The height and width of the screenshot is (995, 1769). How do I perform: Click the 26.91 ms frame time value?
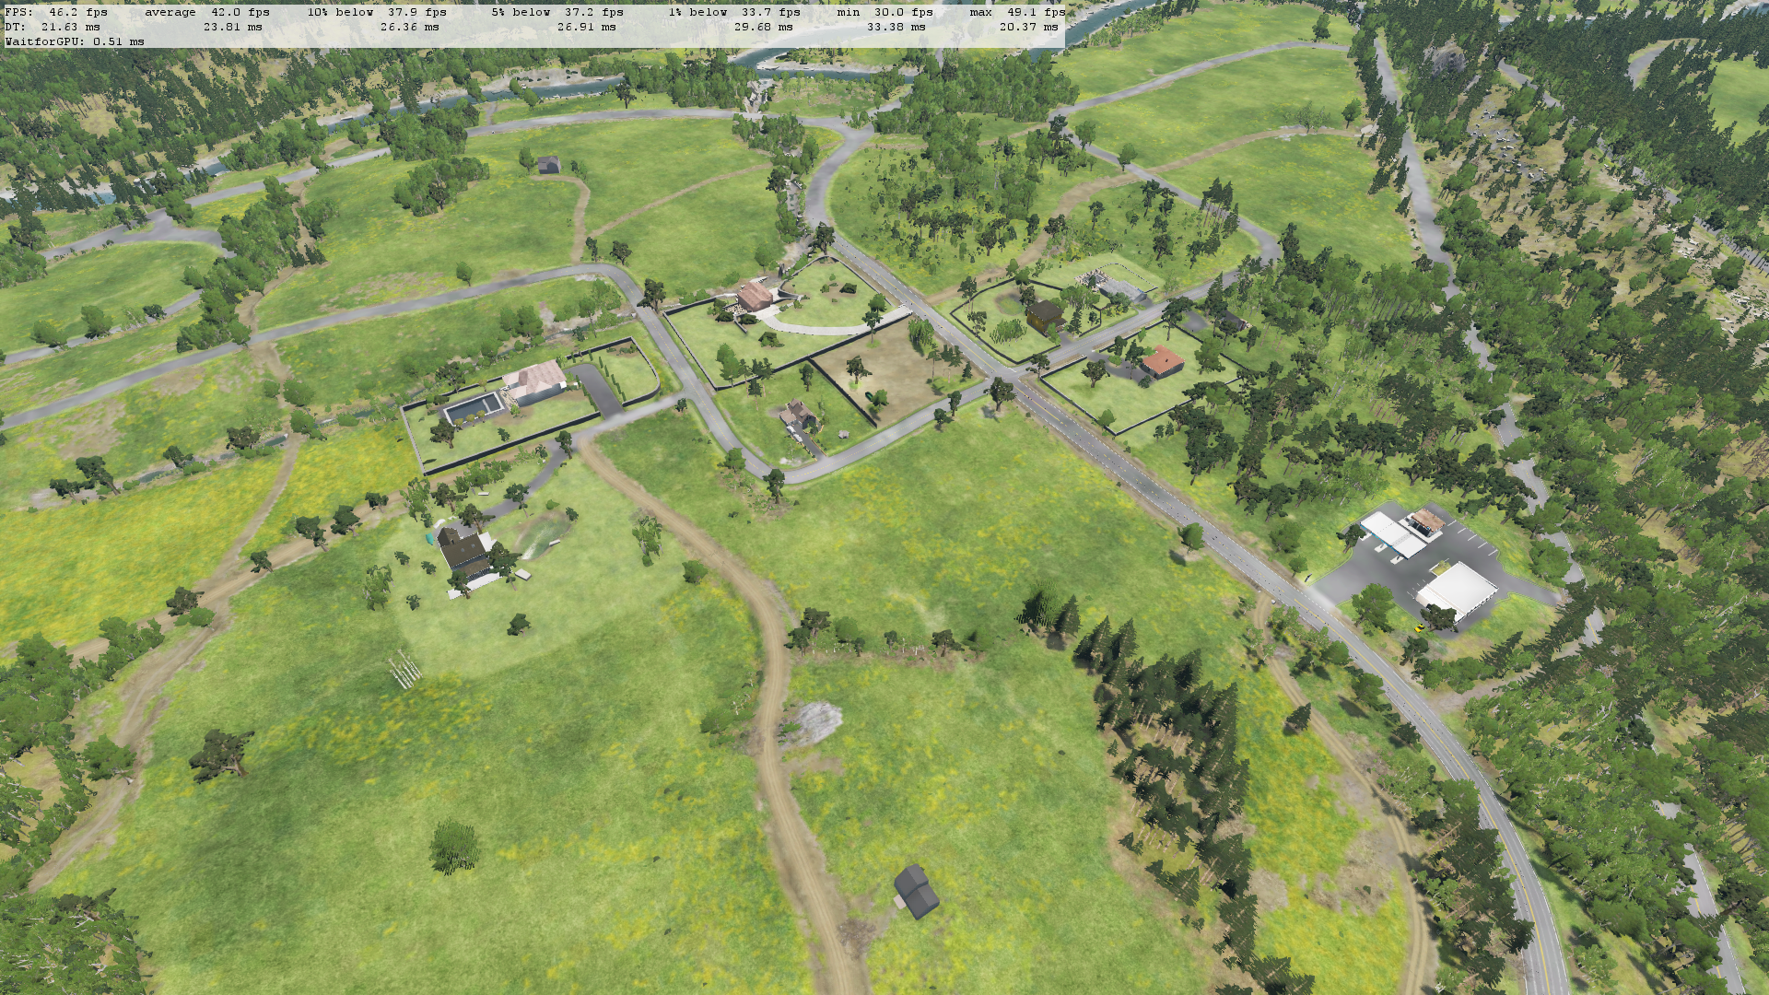586,27
